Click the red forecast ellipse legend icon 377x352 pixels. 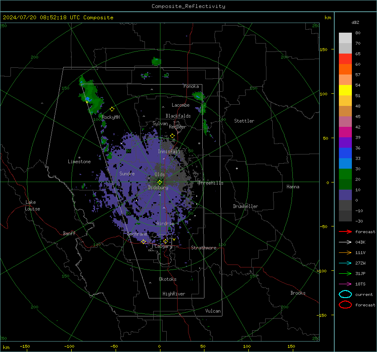[345, 305]
